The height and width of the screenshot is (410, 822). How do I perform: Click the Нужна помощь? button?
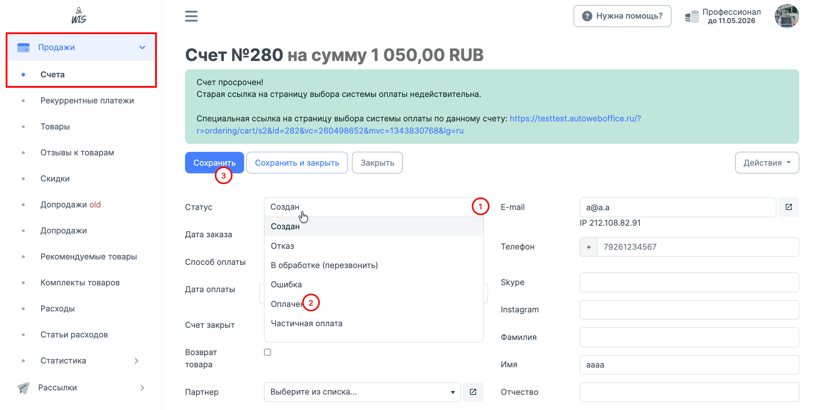(x=622, y=16)
